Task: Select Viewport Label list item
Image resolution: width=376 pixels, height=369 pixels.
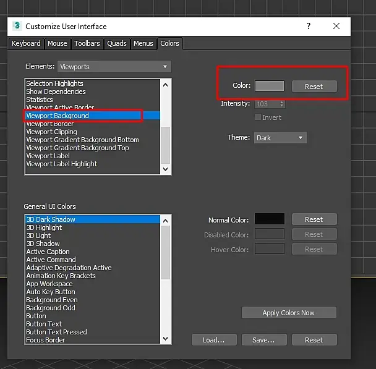Action: point(93,156)
